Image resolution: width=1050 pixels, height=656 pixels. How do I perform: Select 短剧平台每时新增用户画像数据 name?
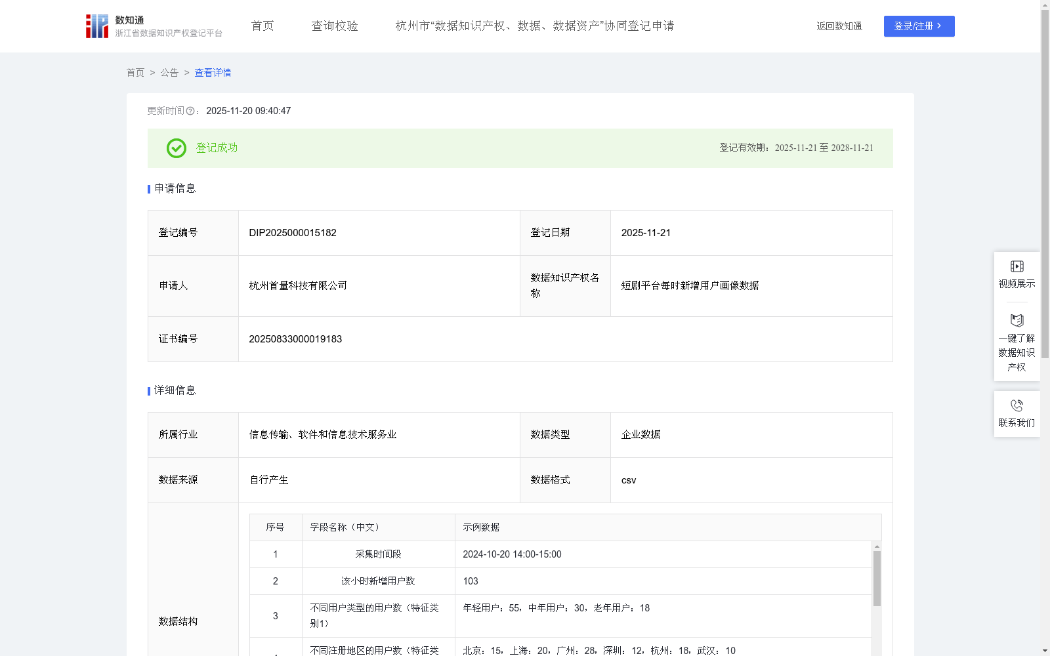pyautogui.click(x=690, y=286)
